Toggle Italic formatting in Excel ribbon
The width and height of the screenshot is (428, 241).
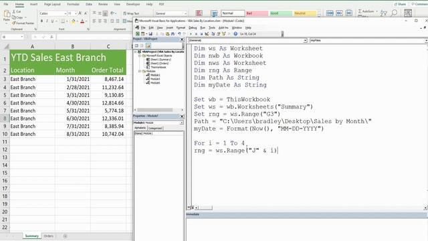click(x=47, y=21)
